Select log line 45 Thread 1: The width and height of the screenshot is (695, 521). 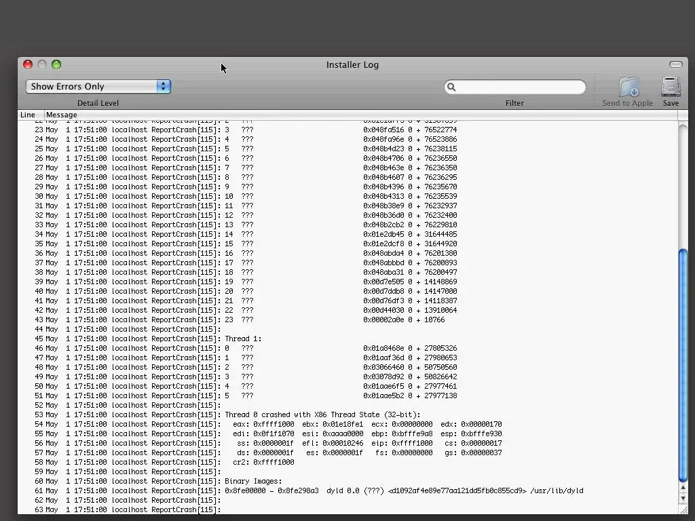347,339
